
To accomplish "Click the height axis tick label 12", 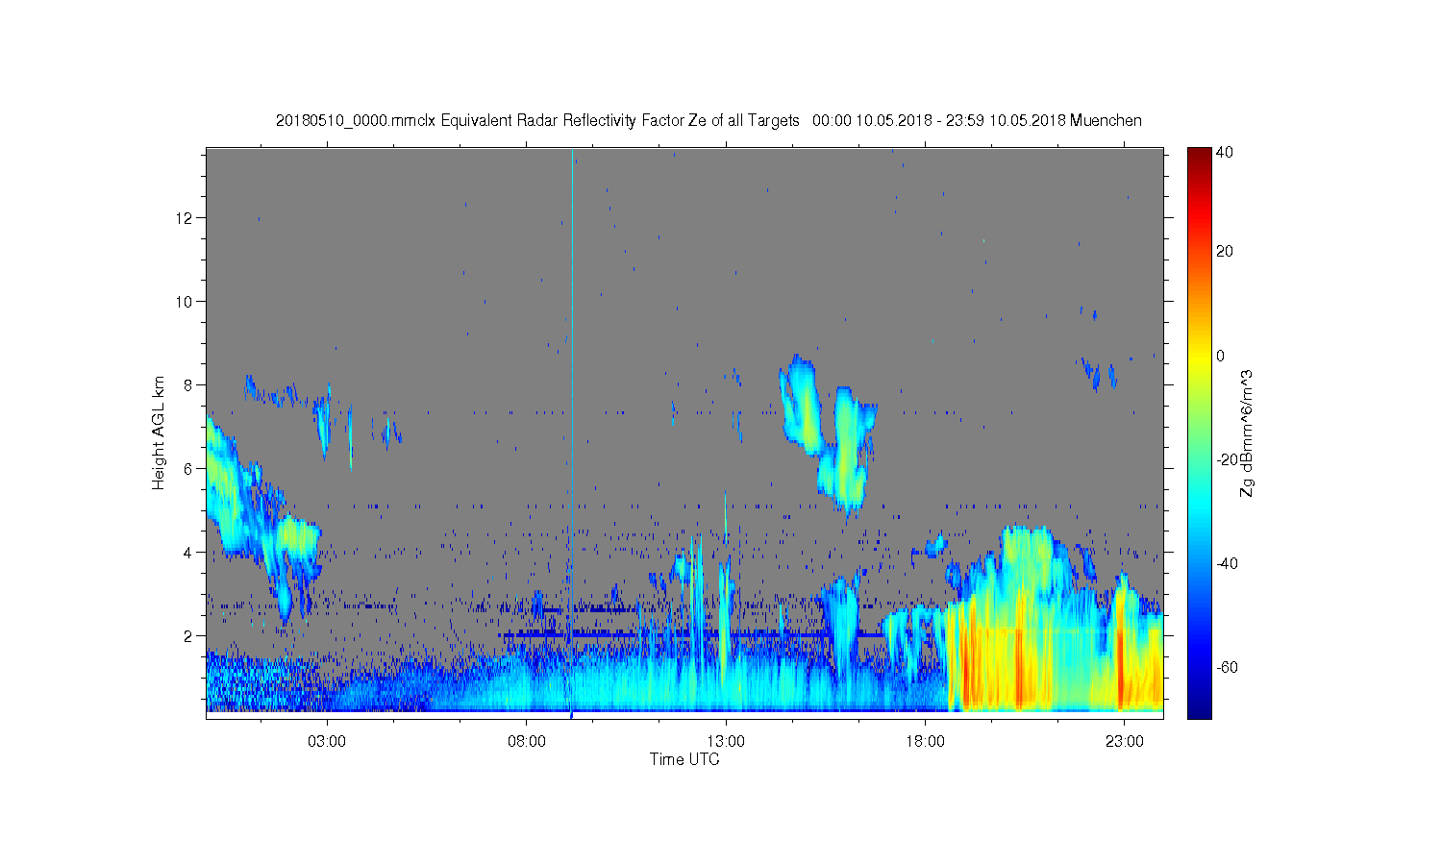I will (185, 218).
